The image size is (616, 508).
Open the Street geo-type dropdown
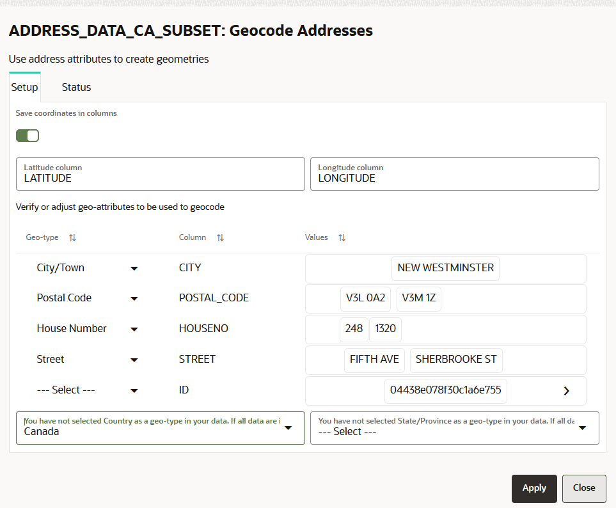(134, 359)
